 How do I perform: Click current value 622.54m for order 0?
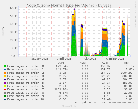tap(62, 66)
